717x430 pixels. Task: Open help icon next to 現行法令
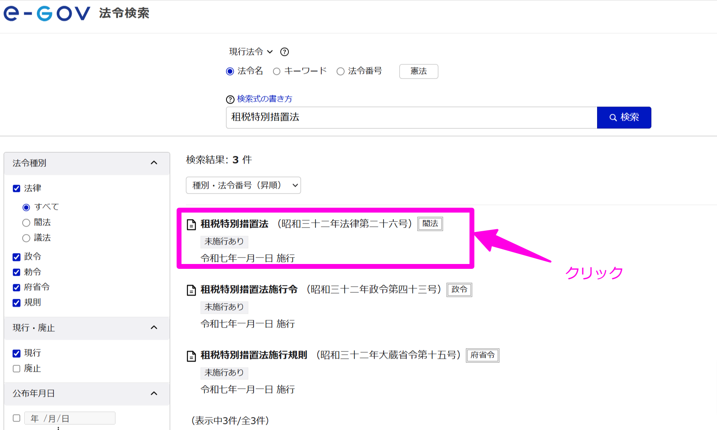pyautogui.click(x=285, y=52)
